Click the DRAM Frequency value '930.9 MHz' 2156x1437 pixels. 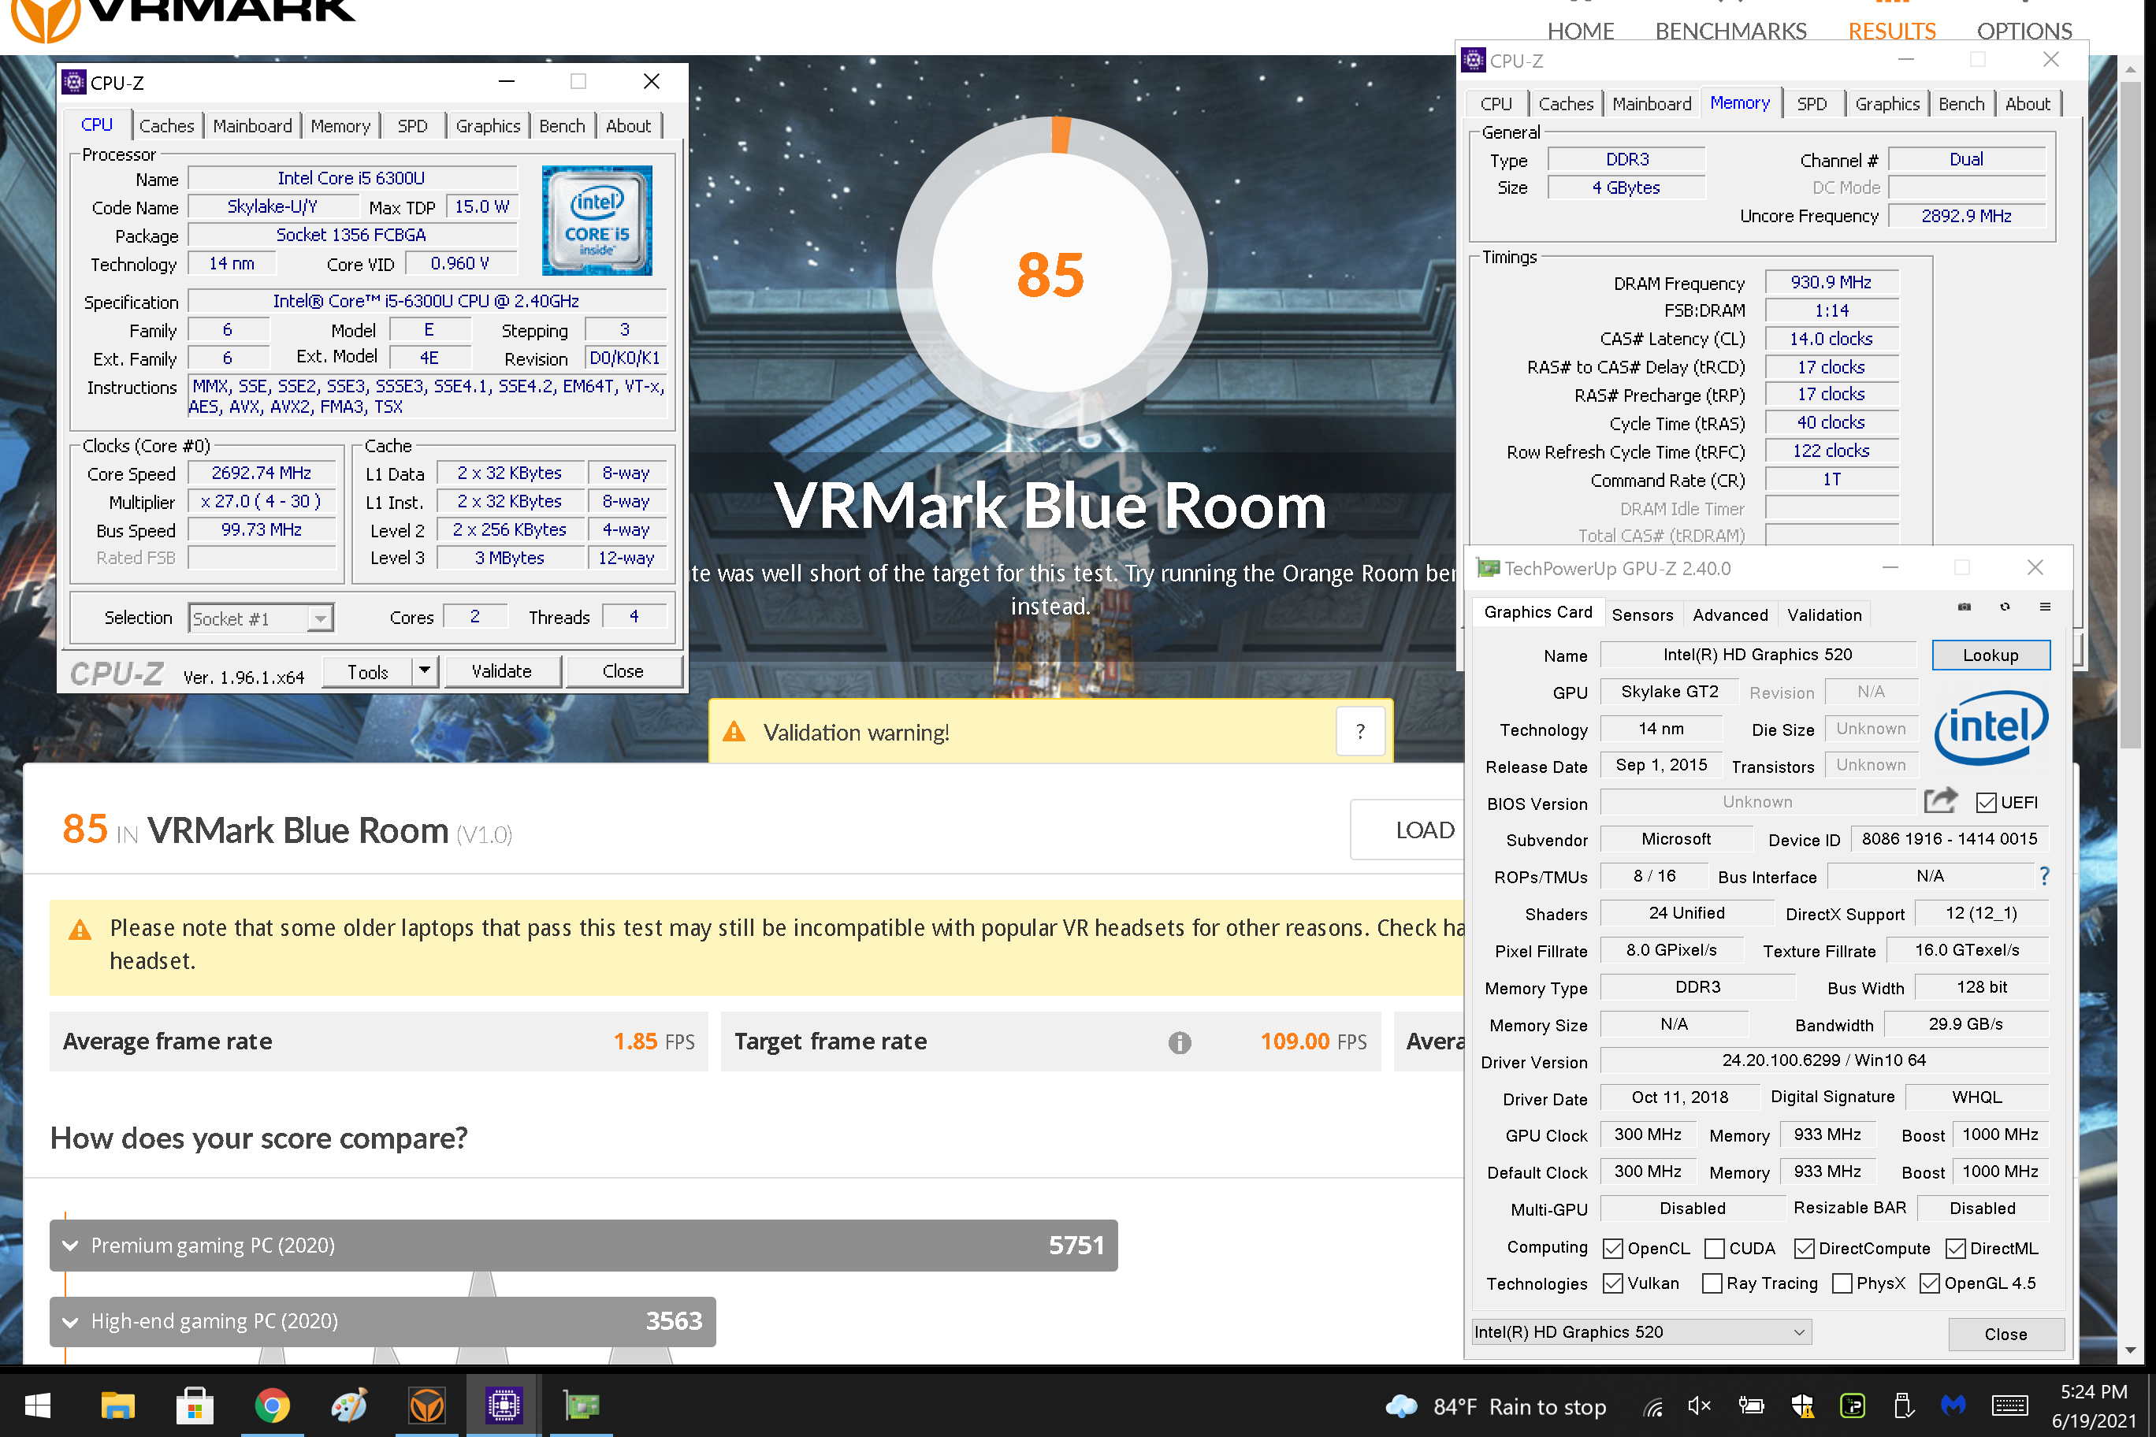point(1831,282)
